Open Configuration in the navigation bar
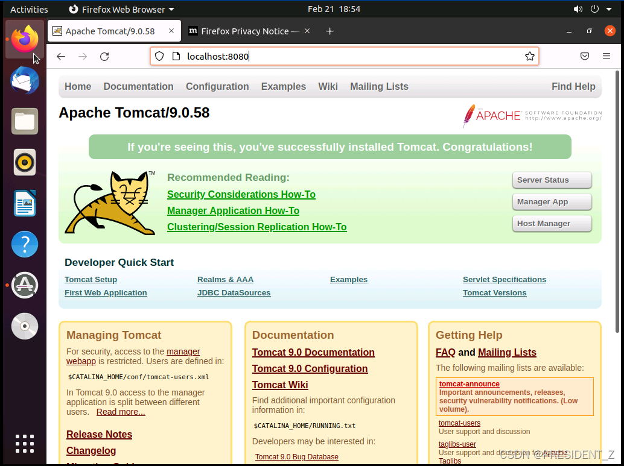 pos(217,86)
